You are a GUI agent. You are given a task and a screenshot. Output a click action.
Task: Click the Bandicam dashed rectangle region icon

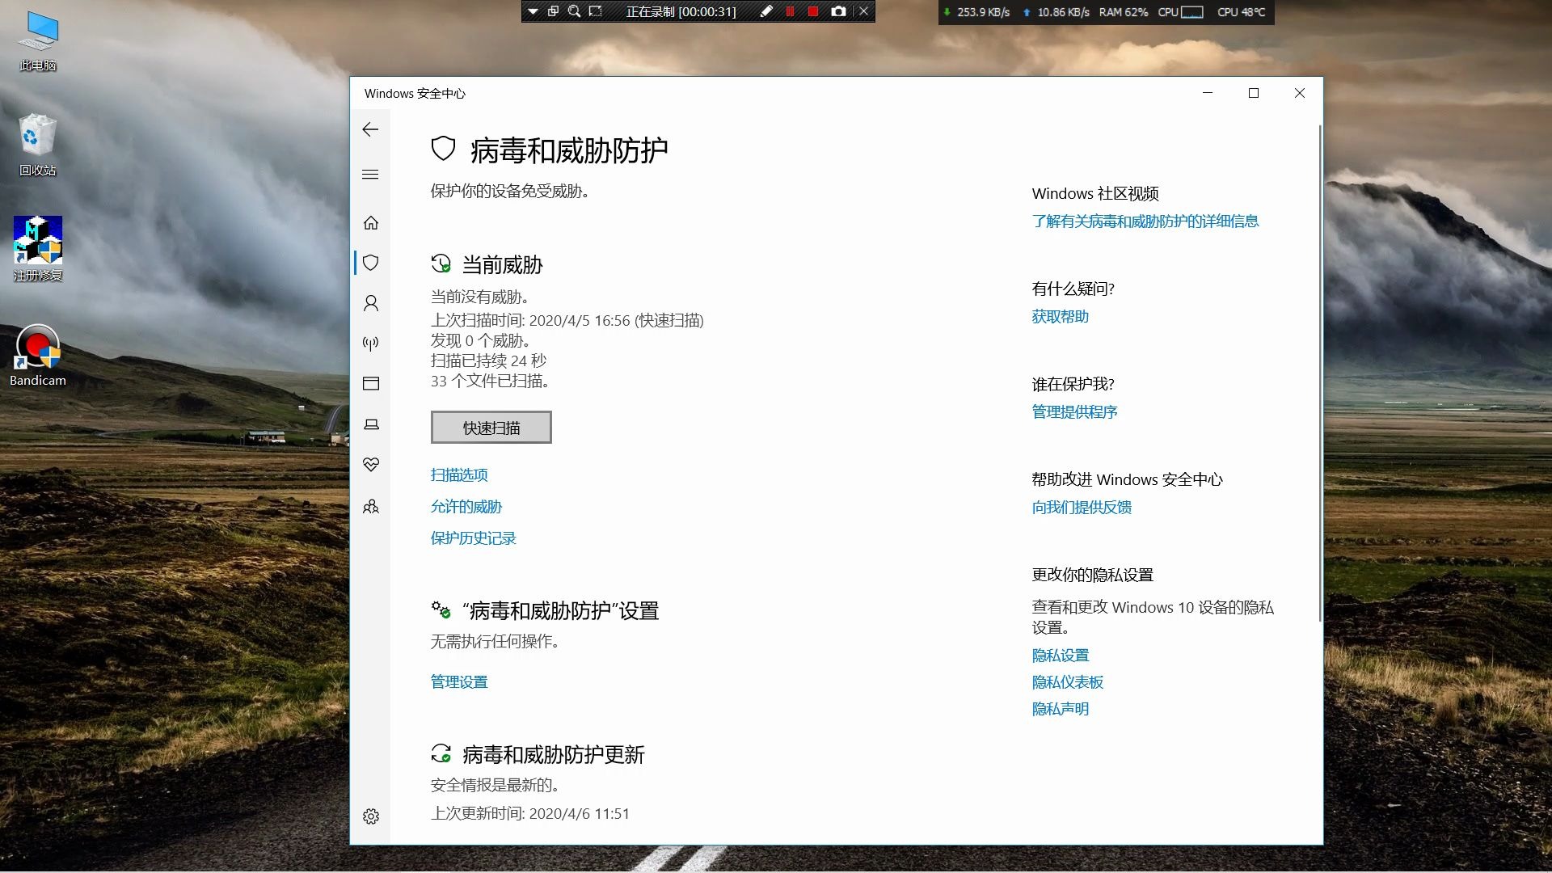click(x=596, y=11)
